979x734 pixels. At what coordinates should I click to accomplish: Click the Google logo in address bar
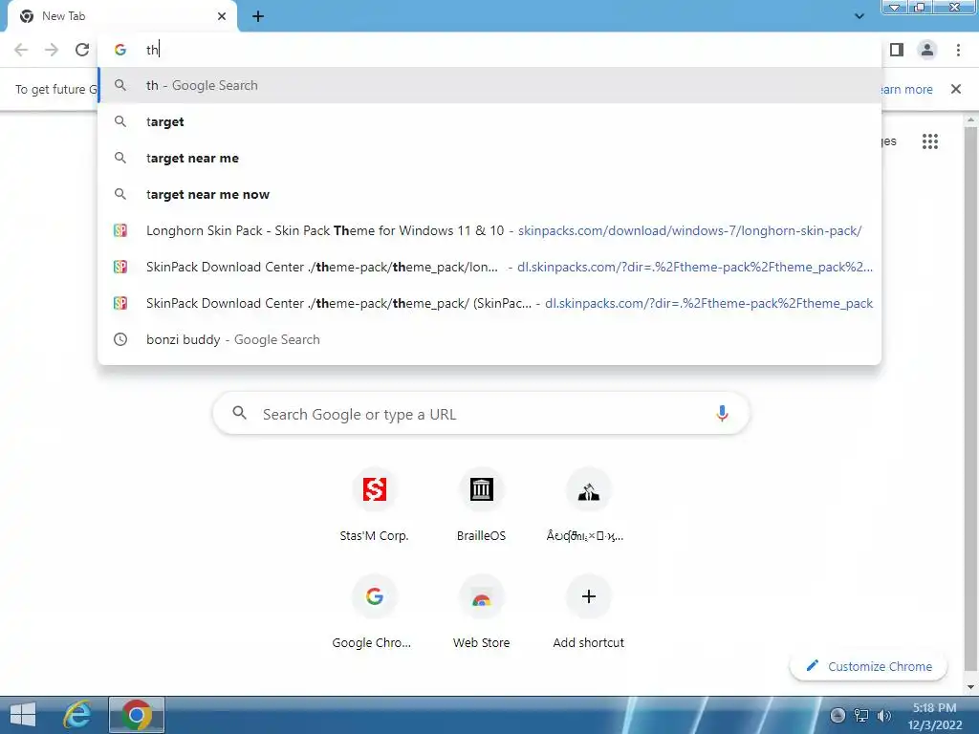(120, 50)
